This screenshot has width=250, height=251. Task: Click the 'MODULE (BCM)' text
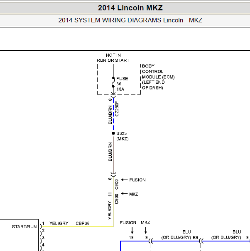158,77
